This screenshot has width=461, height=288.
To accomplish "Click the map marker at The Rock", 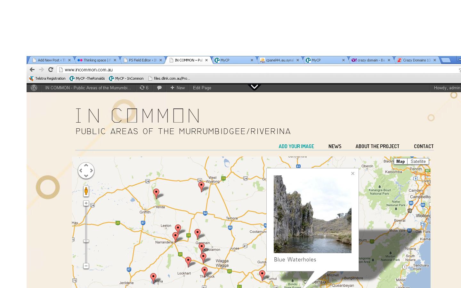I will (204, 272).
